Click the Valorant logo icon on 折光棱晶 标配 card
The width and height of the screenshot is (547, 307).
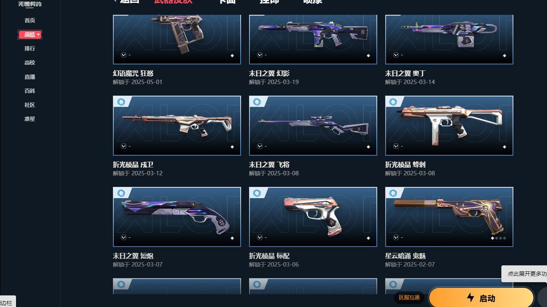pos(260,238)
